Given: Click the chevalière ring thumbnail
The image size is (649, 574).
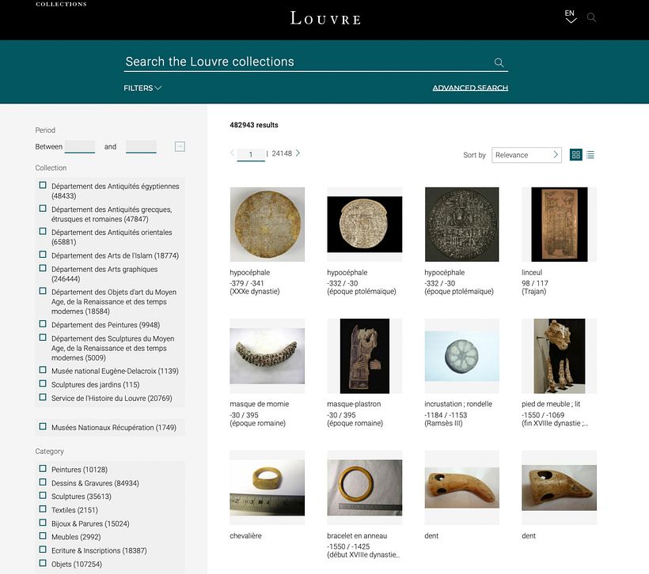Looking at the screenshot, I should point(267,487).
